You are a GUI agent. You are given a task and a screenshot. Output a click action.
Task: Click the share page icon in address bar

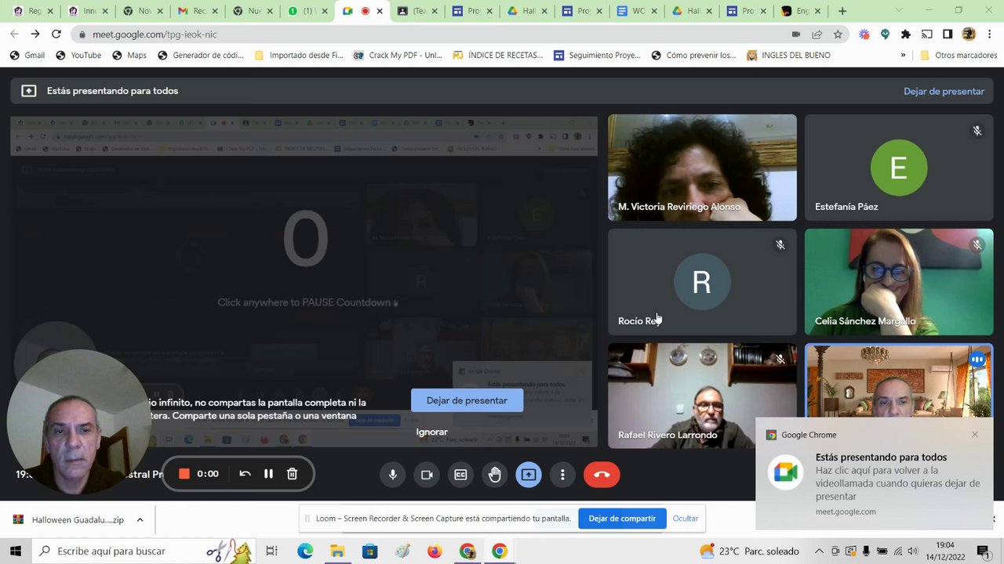point(817,34)
